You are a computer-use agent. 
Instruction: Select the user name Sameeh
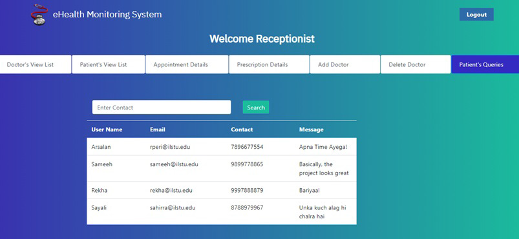102,164
